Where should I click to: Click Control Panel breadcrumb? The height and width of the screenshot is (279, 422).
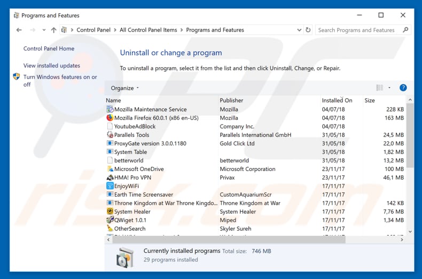pos(93,30)
